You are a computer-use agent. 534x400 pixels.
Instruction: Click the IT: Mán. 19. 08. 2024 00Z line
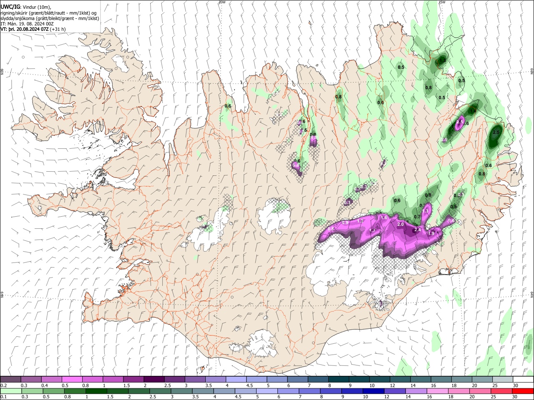coord(27,24)
